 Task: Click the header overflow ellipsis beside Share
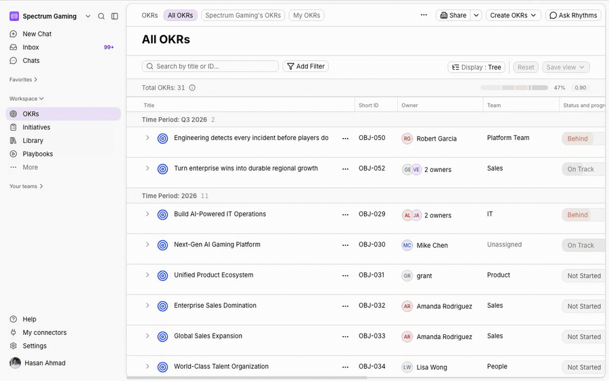424,15
